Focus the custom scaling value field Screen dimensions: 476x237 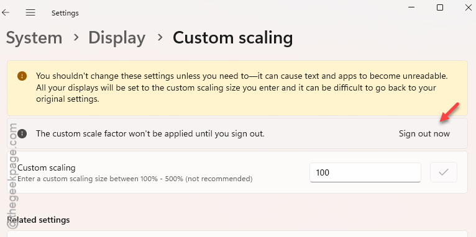coord(365,172)
